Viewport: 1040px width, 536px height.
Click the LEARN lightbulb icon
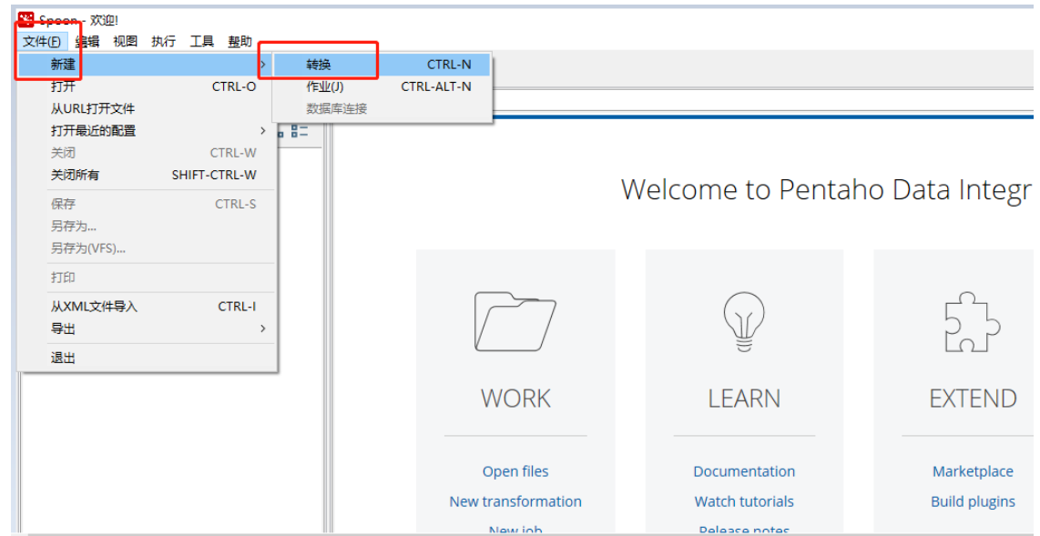pyautogui.click(x=744, y=323)
